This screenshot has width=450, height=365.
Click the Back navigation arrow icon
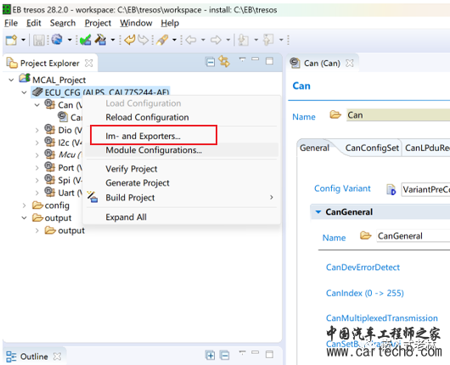pyautogui.click(x=191, y=40)
